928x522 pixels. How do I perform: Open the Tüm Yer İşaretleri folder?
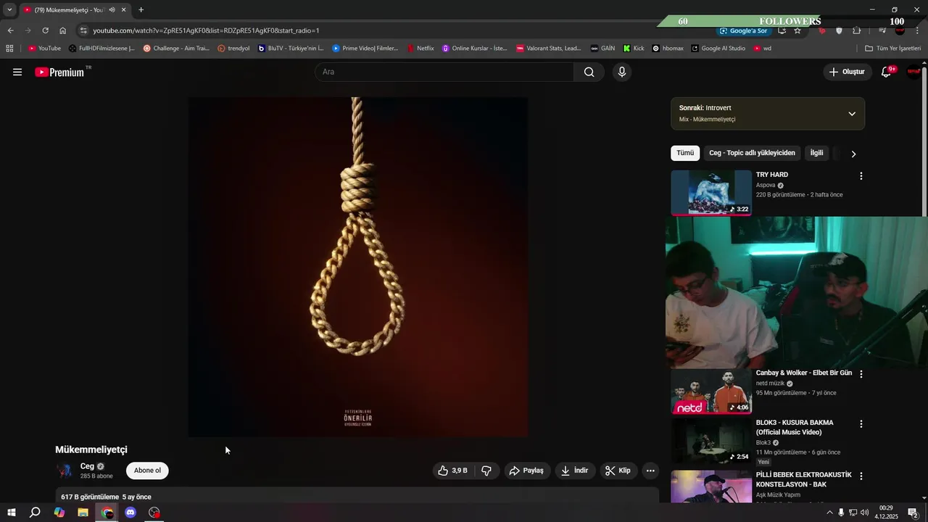[893, 49]
